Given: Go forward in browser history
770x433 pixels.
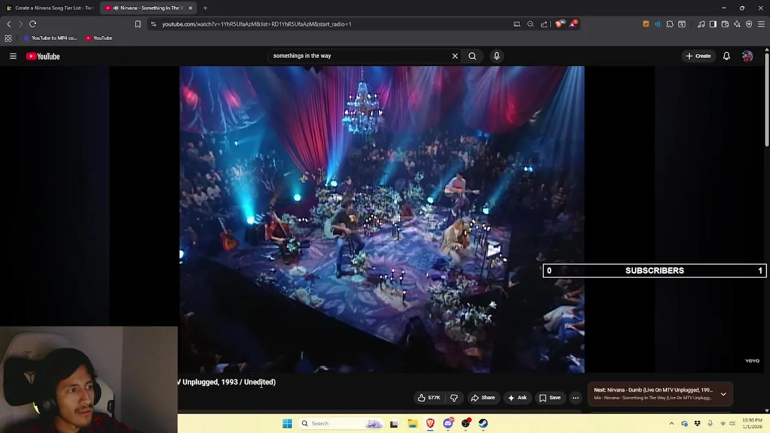Looking at the screenshot, I should [x=20, y=24].
